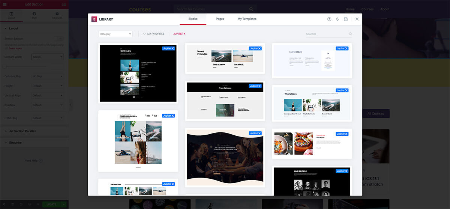450x209 pixels.
Task: Open the Overflow dropdown
Action: point(47,105)
